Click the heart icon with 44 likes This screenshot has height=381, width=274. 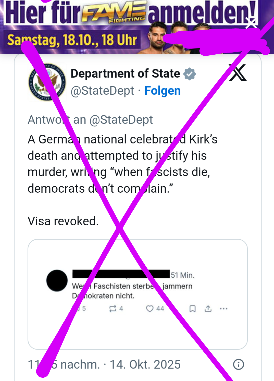(150, 309)
